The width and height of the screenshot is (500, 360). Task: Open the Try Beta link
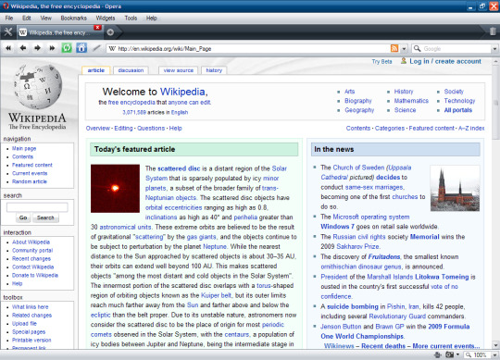coord(381,61)
